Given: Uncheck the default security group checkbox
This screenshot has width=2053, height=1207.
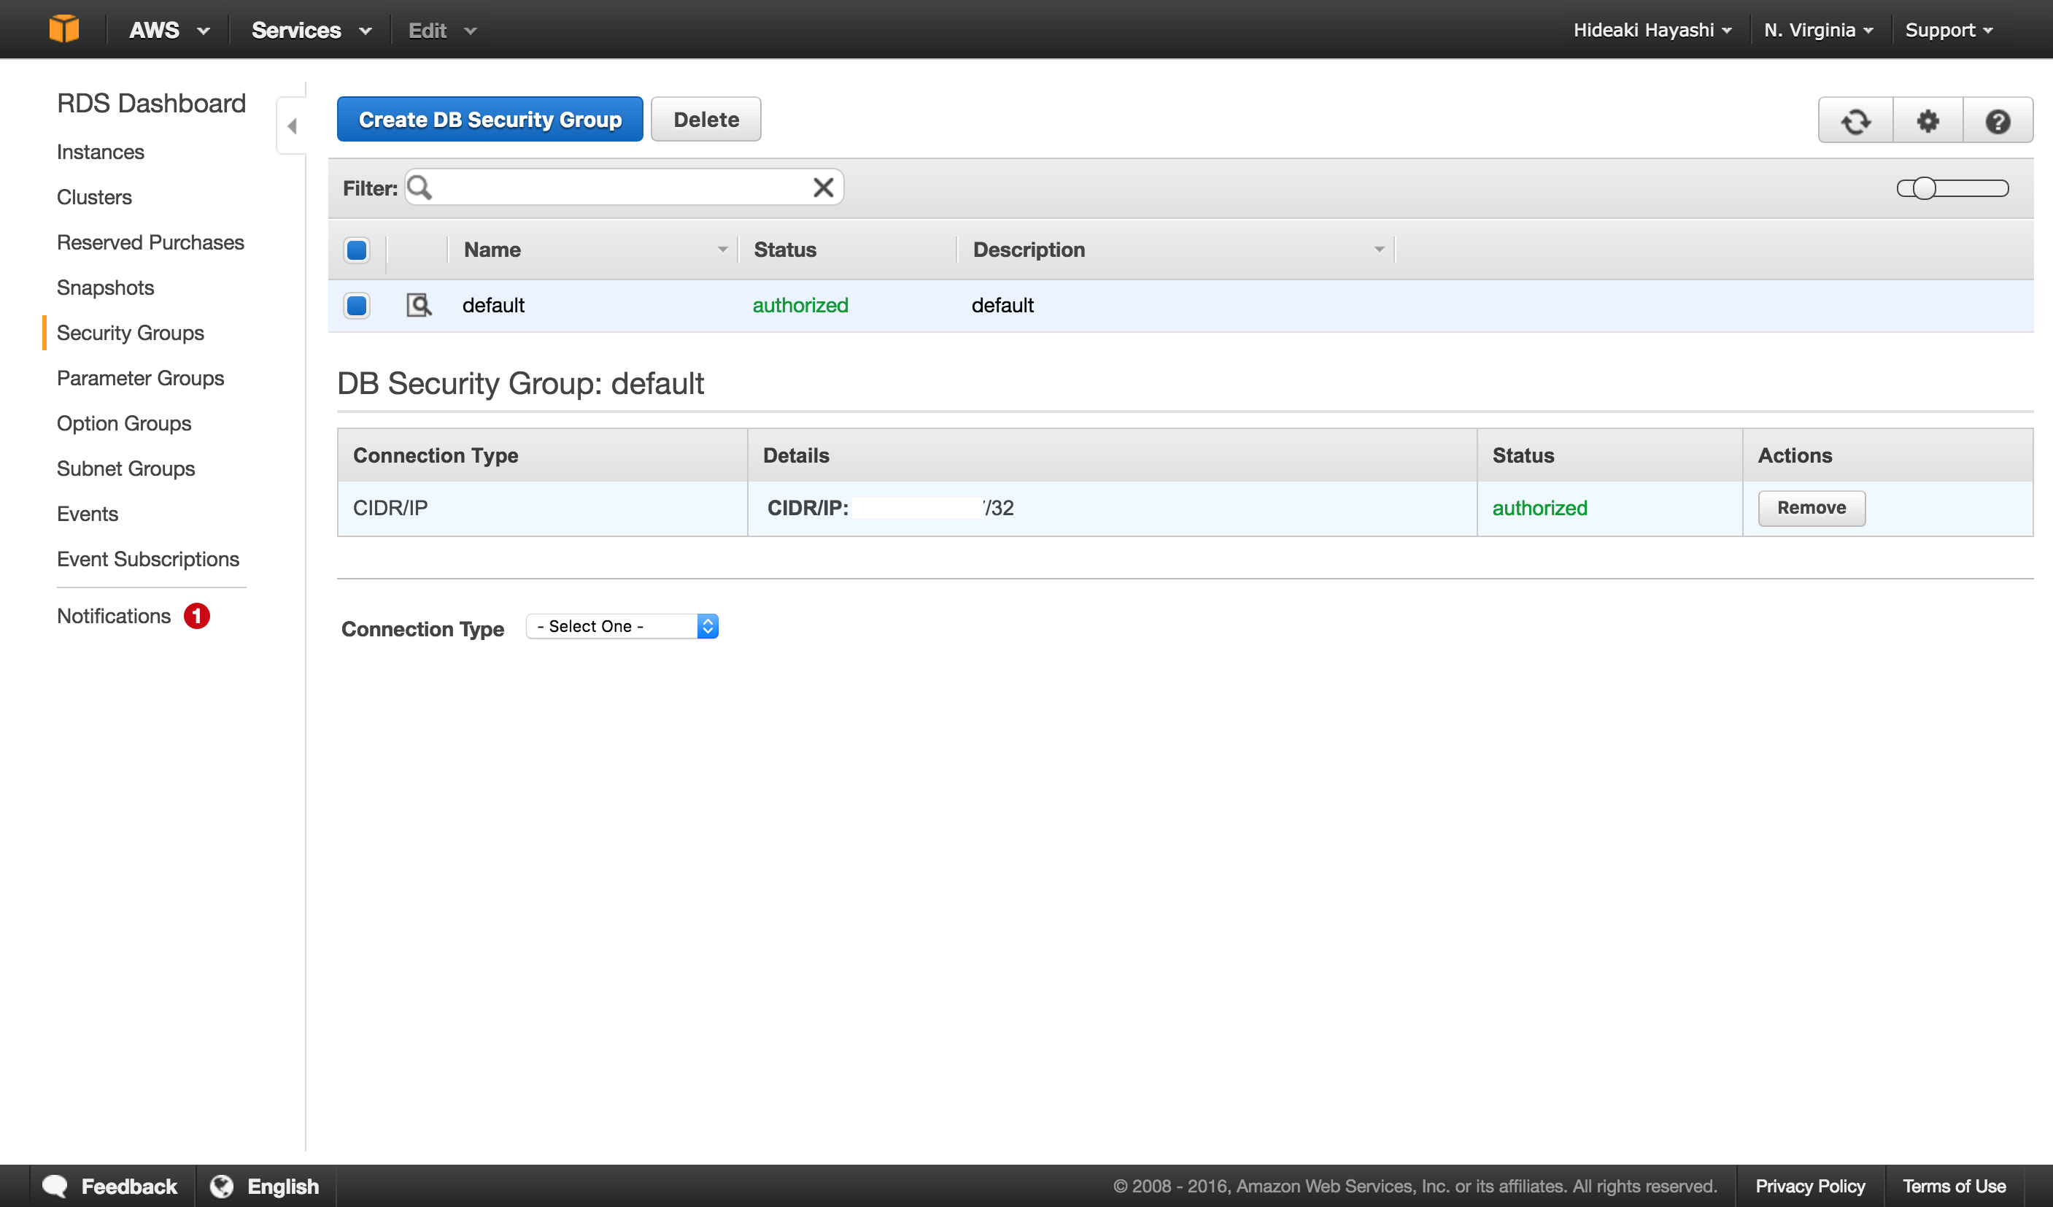Looking at the screenshot, I should click(x=357, y=305).
